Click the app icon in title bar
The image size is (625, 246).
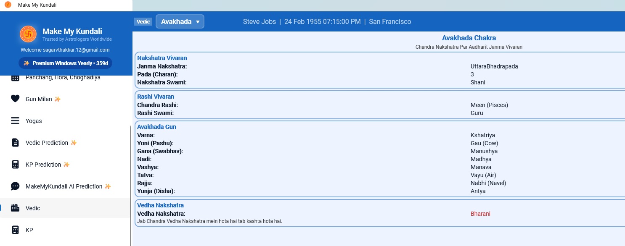click(8, 5)
